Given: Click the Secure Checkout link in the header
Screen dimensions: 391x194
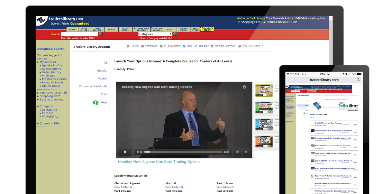Looking at the screenshot, I should [x=277, y=22].
